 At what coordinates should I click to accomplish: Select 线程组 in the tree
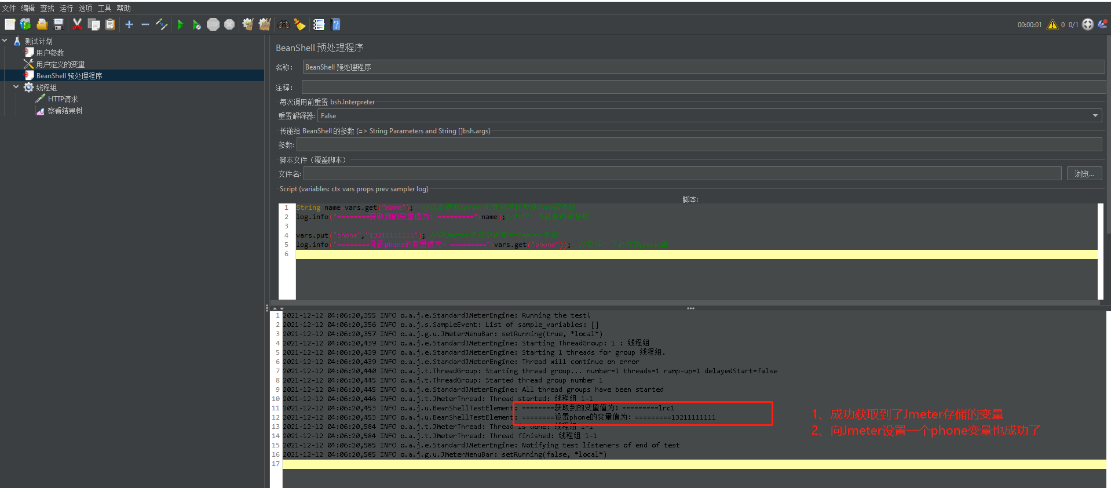click(46, 88)
